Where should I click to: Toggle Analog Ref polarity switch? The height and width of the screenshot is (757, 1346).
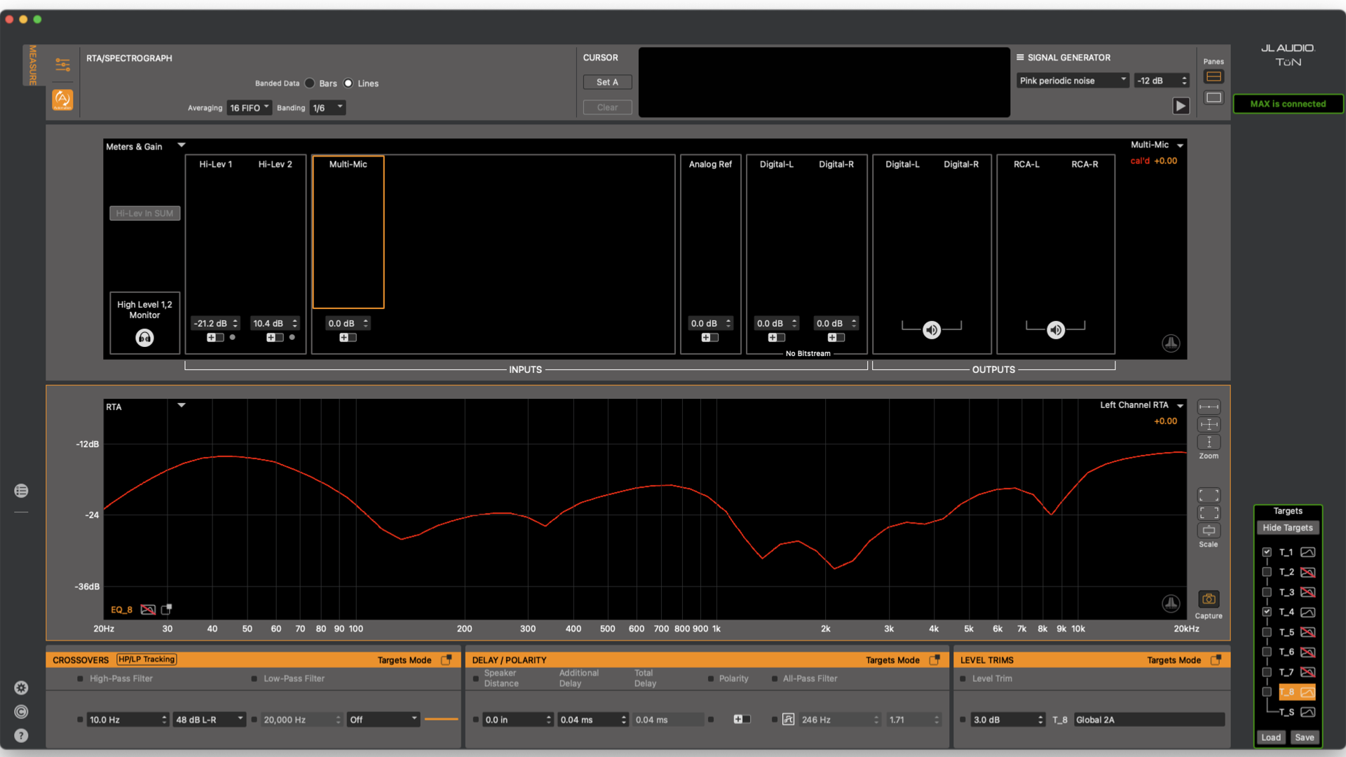[x=710, y=338]
